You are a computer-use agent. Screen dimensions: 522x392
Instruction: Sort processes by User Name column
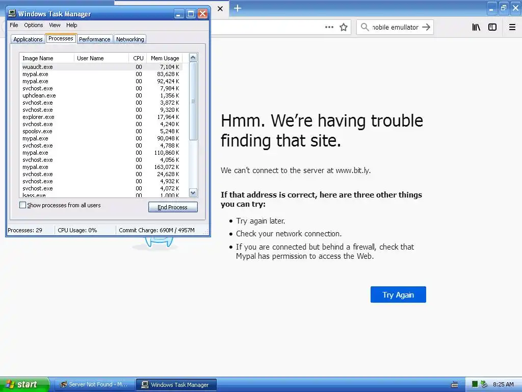(x=101, y=58)
